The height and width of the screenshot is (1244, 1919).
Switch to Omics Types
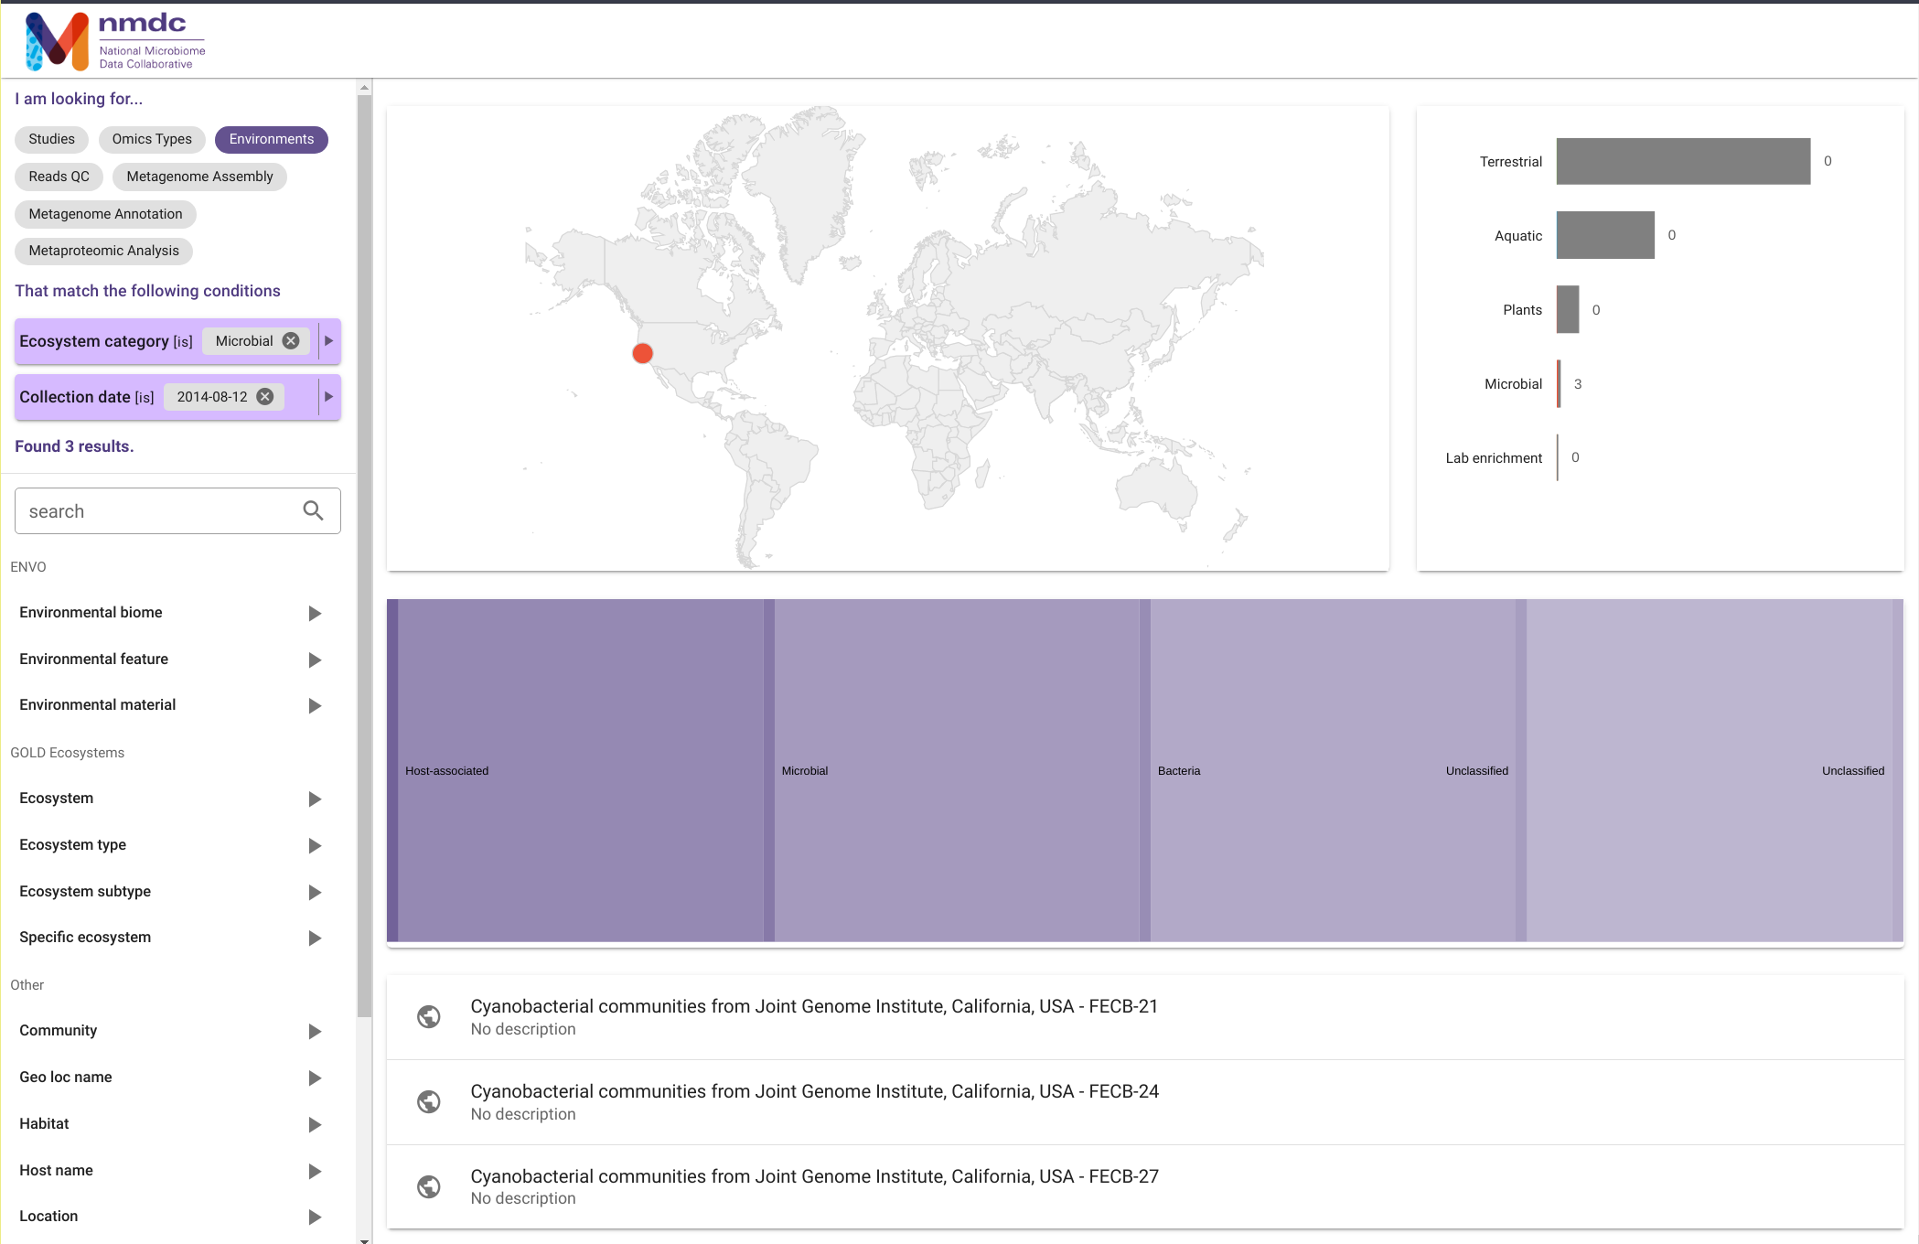pos(152,139)
